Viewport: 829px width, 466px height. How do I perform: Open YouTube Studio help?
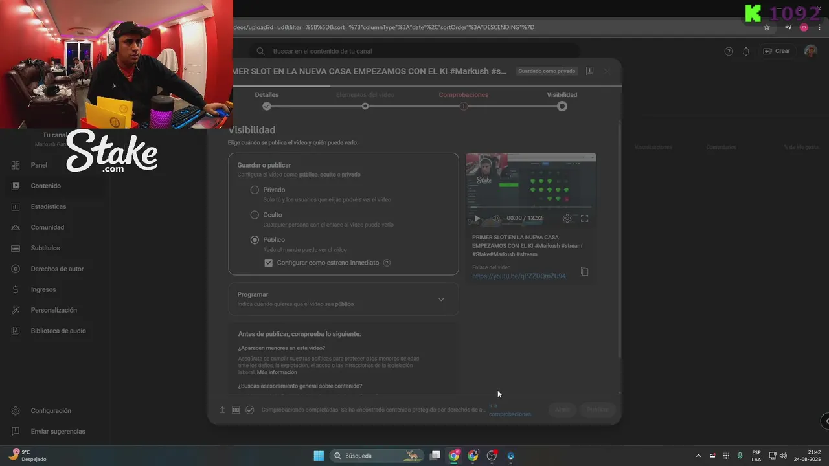click(729, 51)
